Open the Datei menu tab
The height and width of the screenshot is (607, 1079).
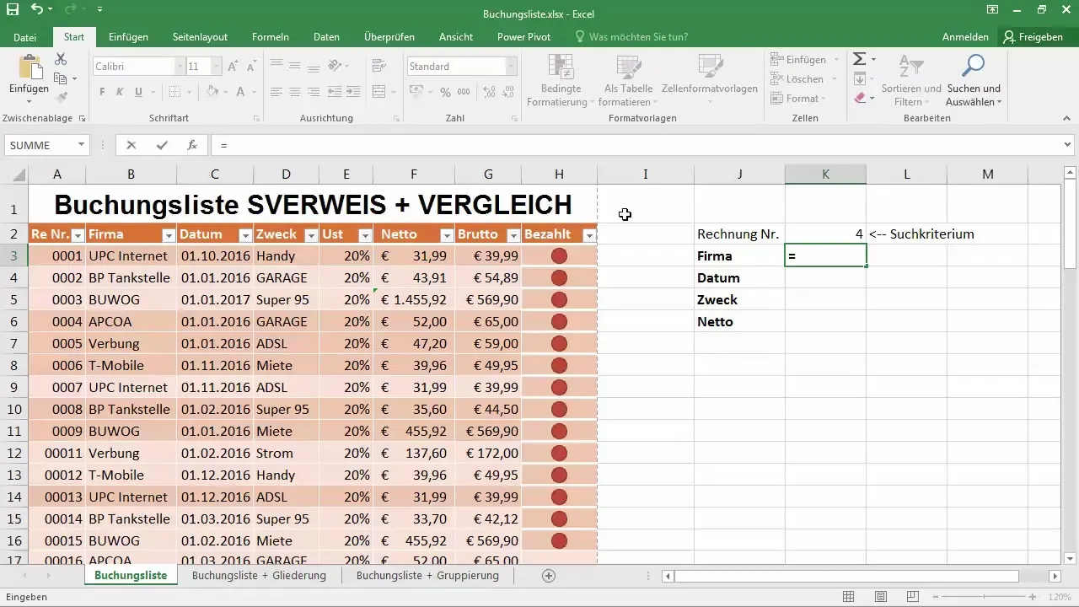(x=25, y=37)
